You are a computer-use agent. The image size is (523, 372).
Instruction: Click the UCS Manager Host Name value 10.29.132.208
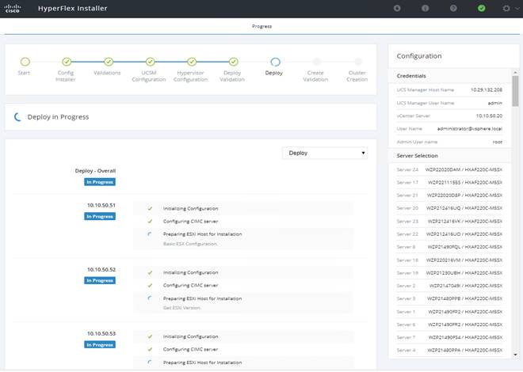[487, 90]
